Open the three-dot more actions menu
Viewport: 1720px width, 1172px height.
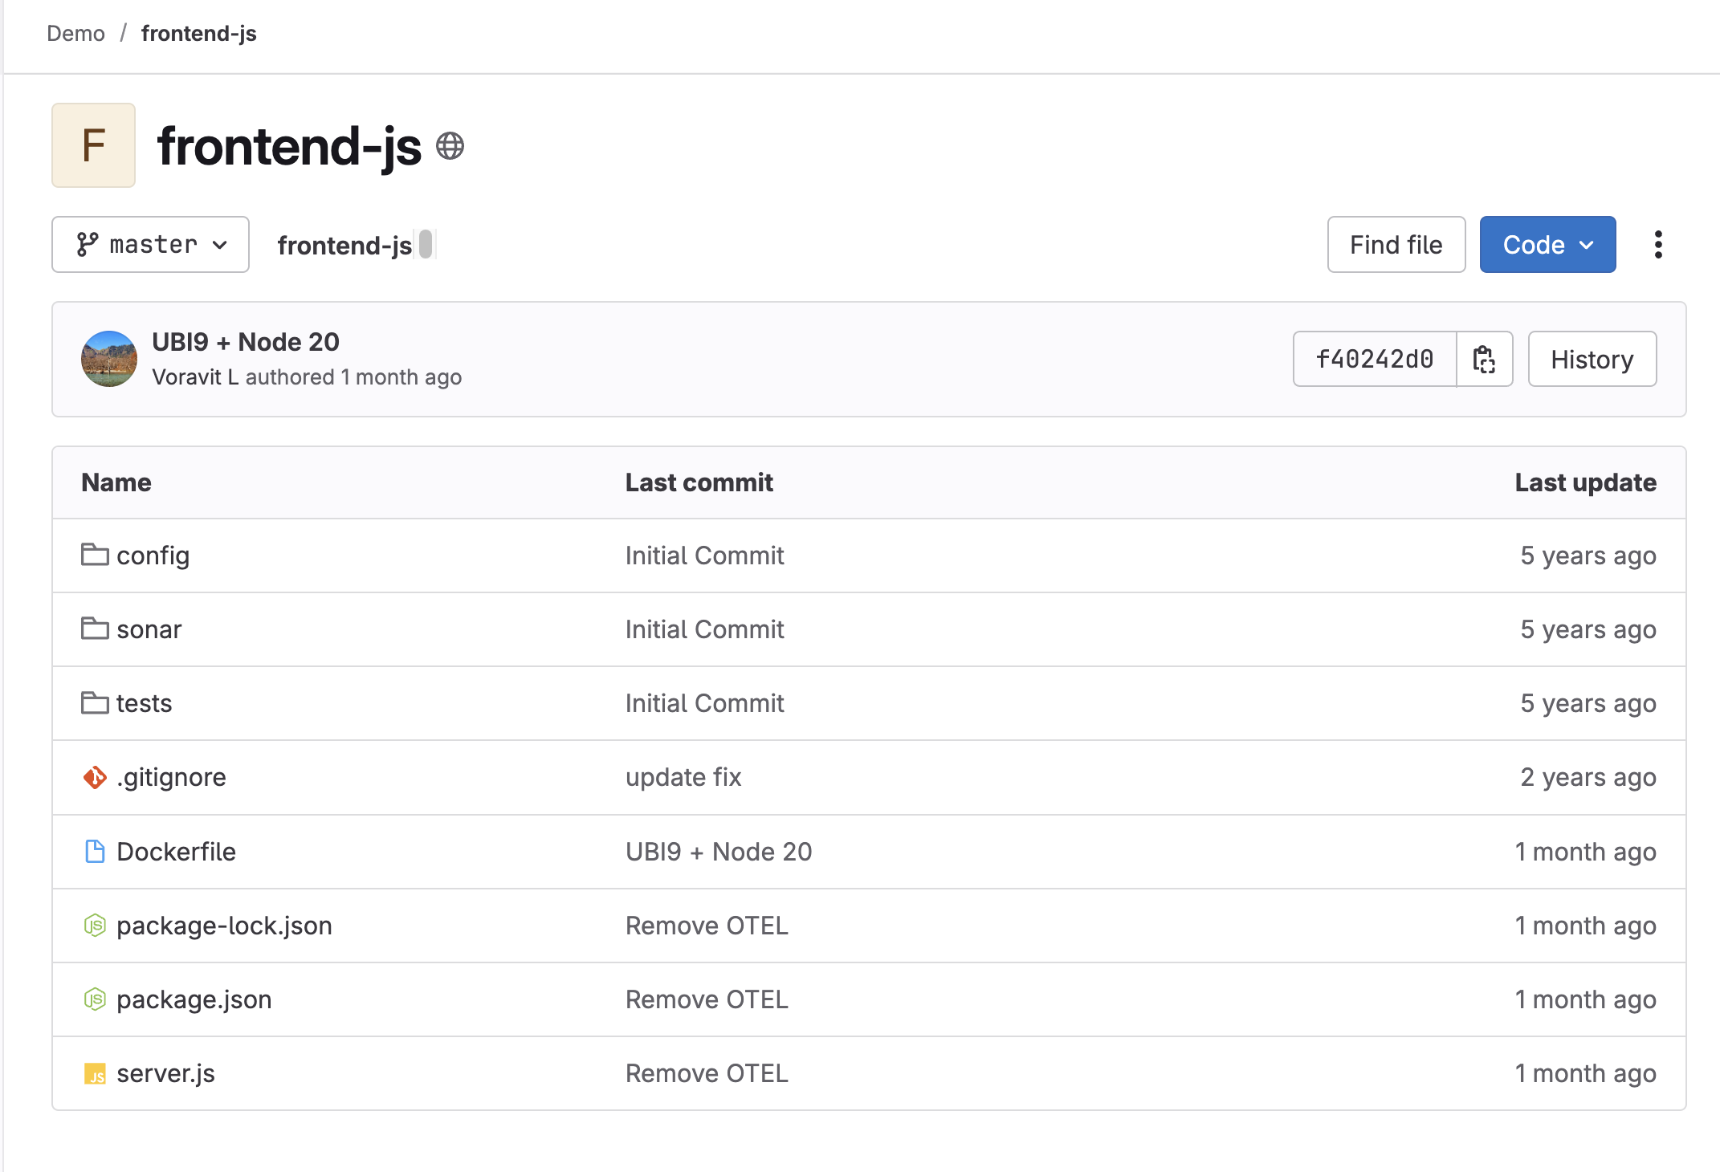(x=1658, y=245)
